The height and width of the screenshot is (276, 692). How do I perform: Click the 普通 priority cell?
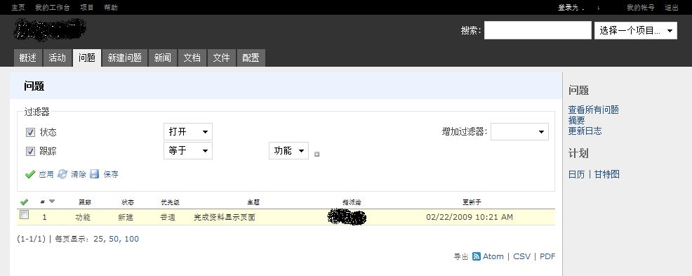(x=168, y=217)
